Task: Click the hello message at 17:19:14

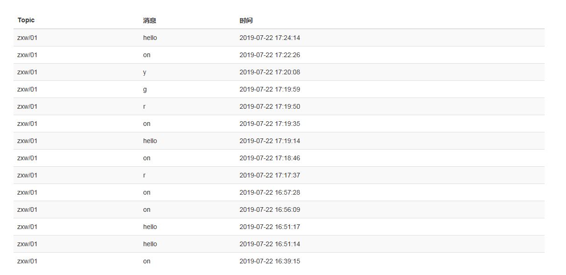Action: tap(150, 141)
